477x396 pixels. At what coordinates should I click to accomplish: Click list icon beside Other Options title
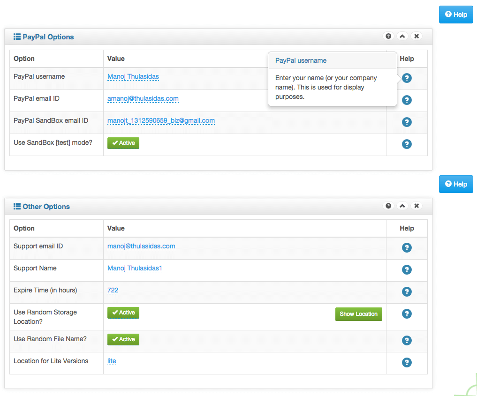click(x=17, y=206)
